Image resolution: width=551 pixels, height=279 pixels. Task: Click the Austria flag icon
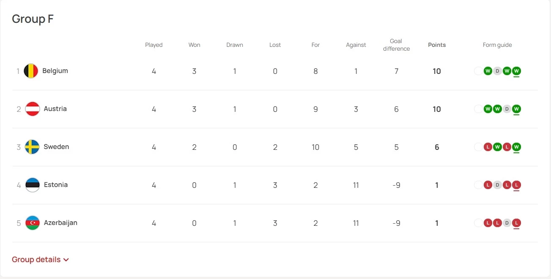(33, 109)
